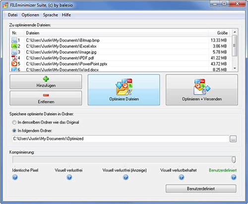The height and width of the screenshot is (204, 248).
Task: Open the Sprache menu
Action: click(51, 15)
